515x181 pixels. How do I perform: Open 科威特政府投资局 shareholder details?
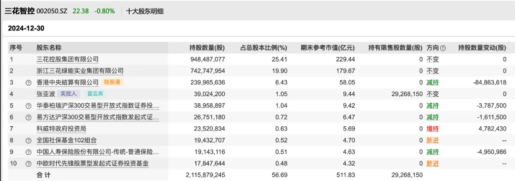pos(61,129)
